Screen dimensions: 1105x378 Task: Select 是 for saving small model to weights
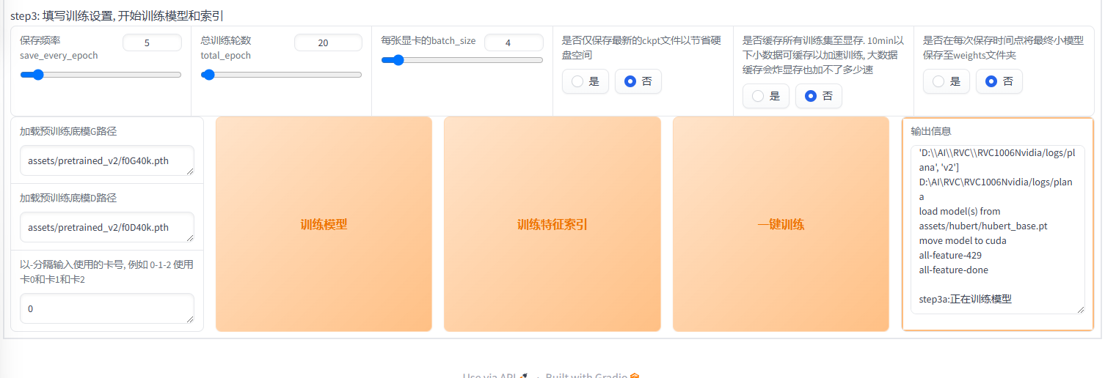tap(946, 81)
